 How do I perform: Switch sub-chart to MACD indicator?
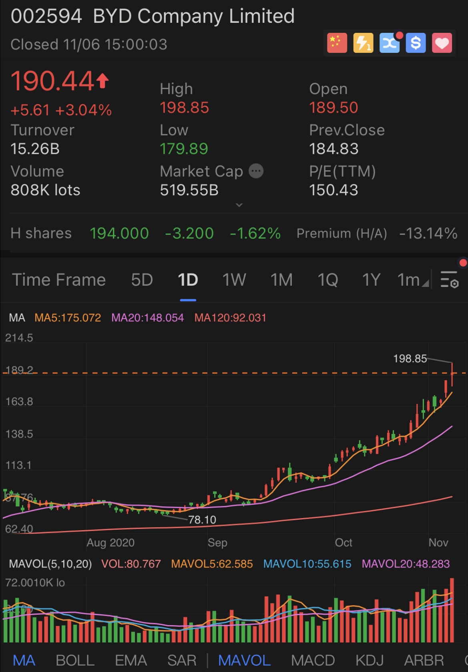coord(313,660)
